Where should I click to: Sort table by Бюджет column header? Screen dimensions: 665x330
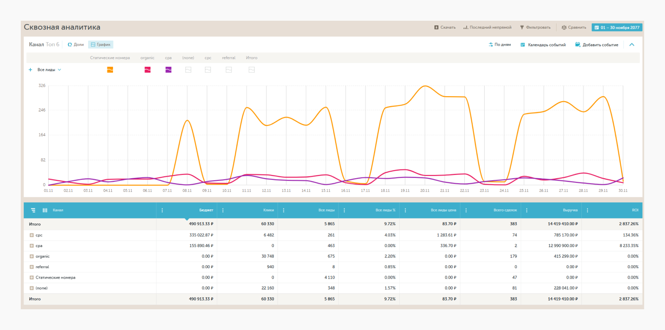point(206,210)
